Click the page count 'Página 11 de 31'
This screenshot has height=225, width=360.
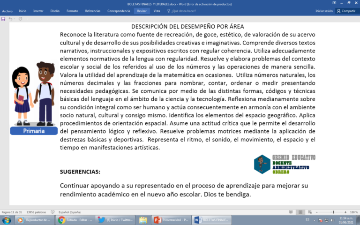click(x=12, y=212)
